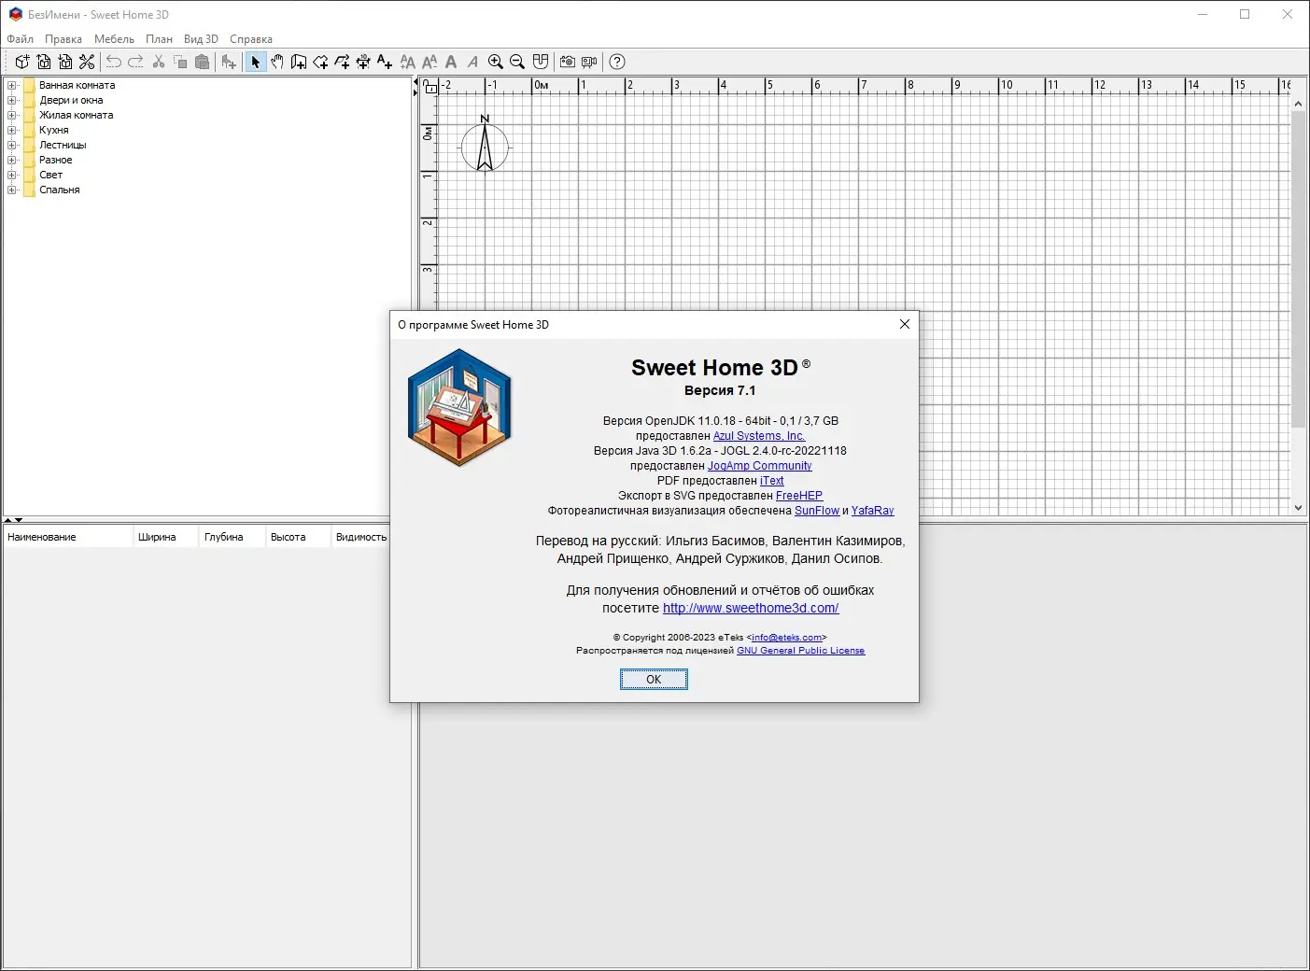Image resolution: width=1310 pixels, height=971 pixels.
Task: Click the Add furniture to home icon
Action: (x=229, y=62)
